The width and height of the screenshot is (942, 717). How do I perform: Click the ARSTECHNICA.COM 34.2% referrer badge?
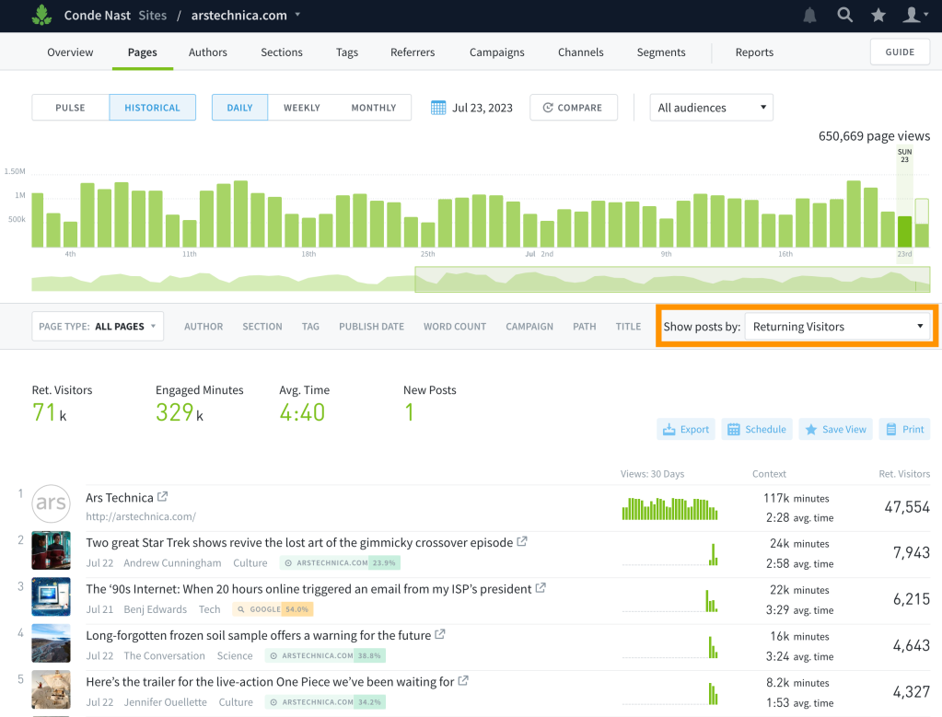pos(325,701)
